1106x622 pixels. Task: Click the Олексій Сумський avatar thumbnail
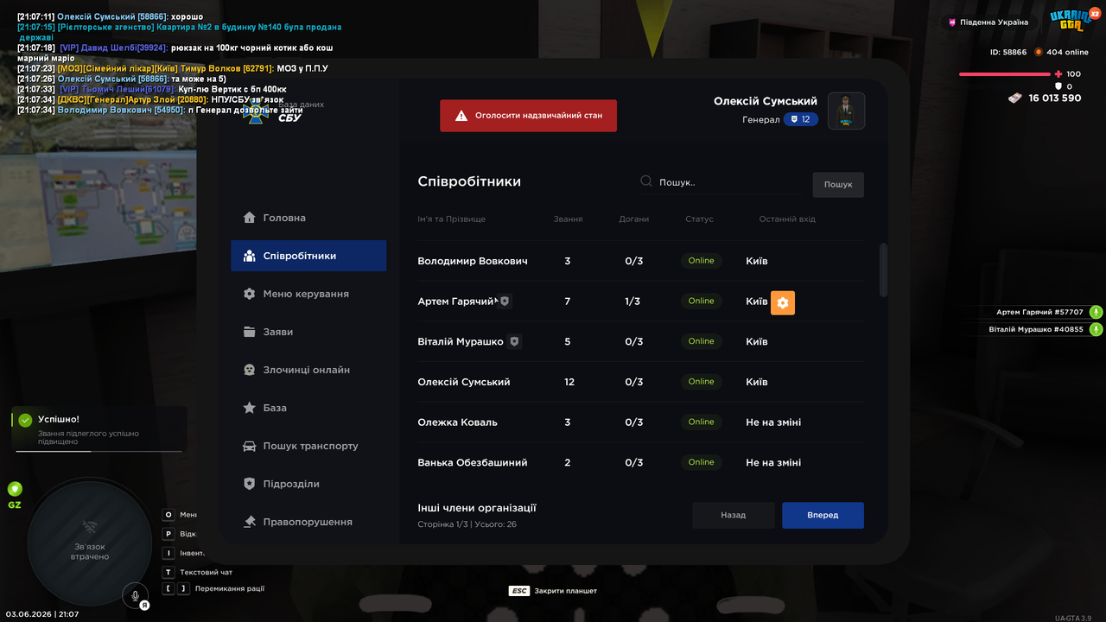847,111
